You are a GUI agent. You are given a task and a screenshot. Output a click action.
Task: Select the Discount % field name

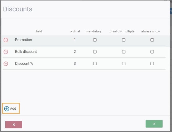(24, 64)
